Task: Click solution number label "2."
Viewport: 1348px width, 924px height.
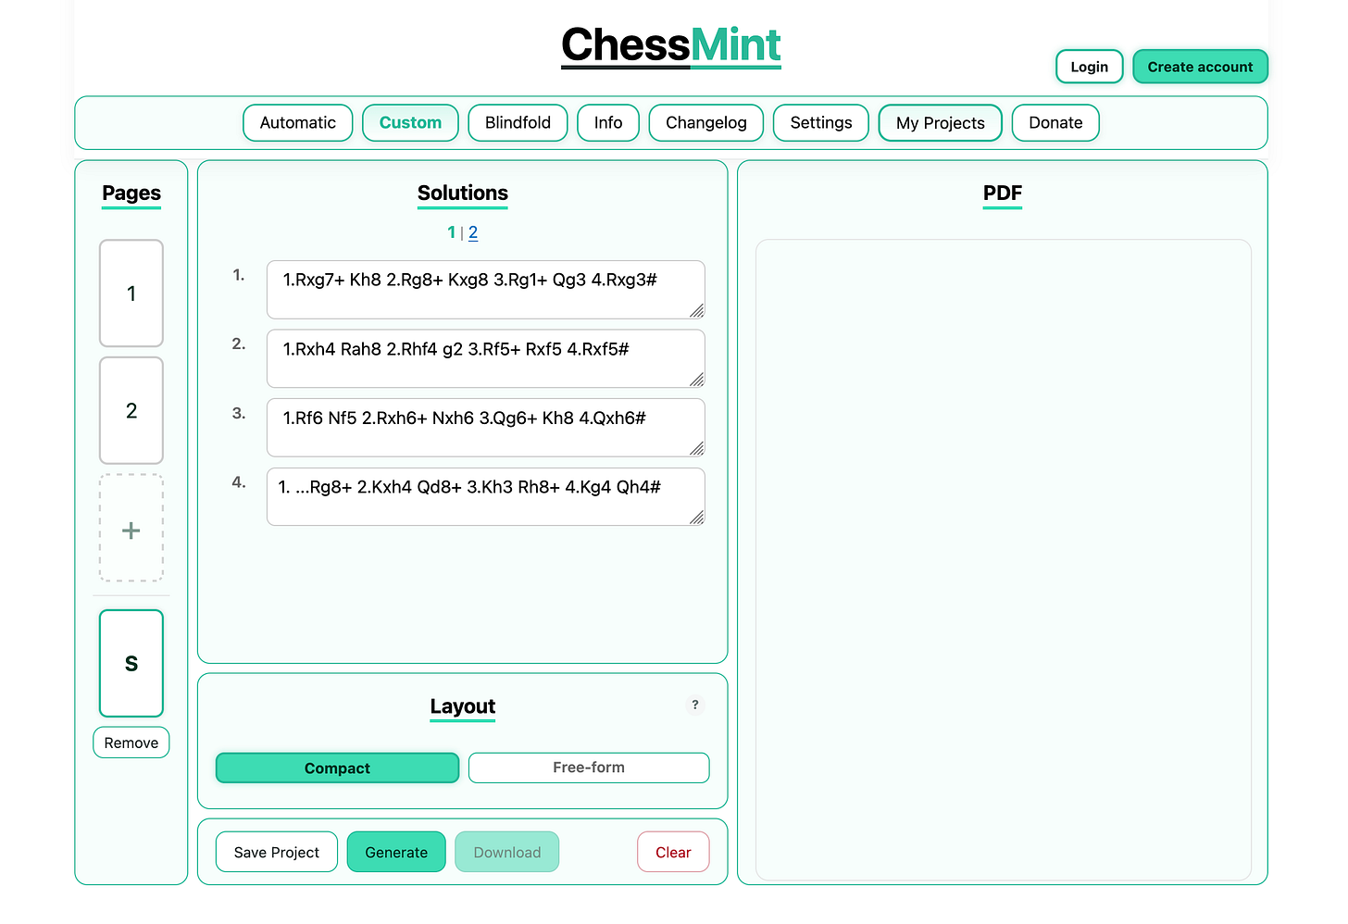Action: coord(239,343)
